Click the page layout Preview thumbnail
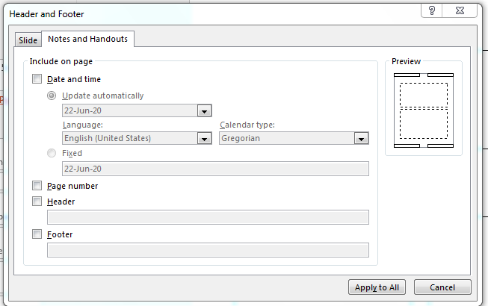This screenshot has height=306, width=488. click(424, 110)
